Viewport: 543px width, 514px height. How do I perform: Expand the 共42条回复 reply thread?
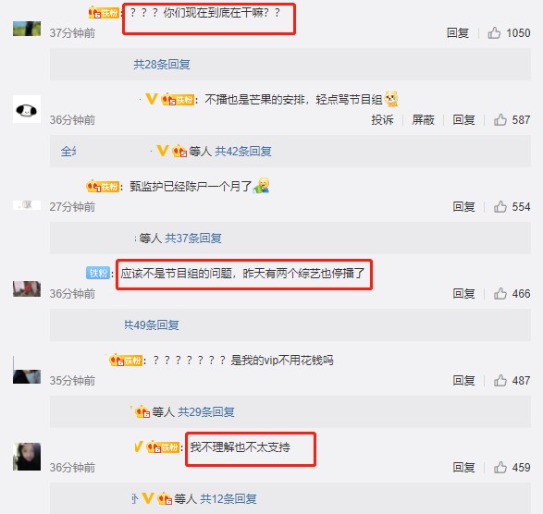click(243, 152)
